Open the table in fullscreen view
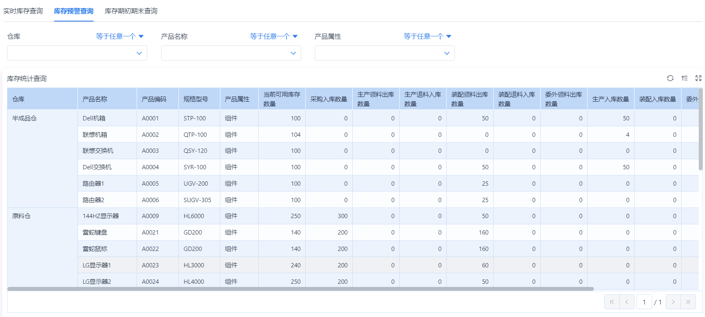 click(x=698, y=78)
